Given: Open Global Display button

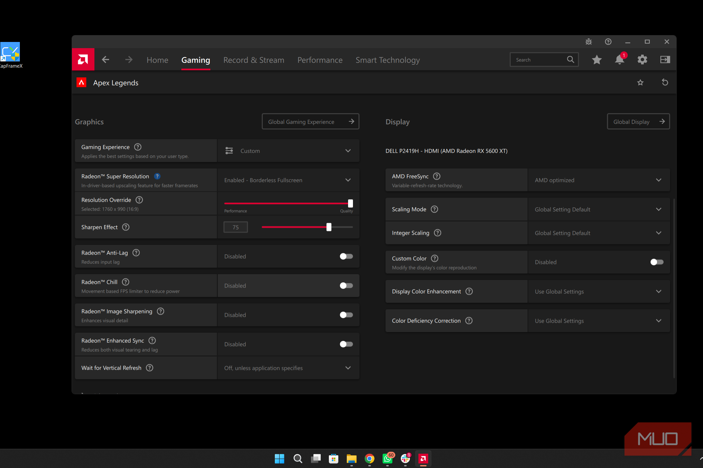Looking at the screenshot, I should [x=639, y=122].
